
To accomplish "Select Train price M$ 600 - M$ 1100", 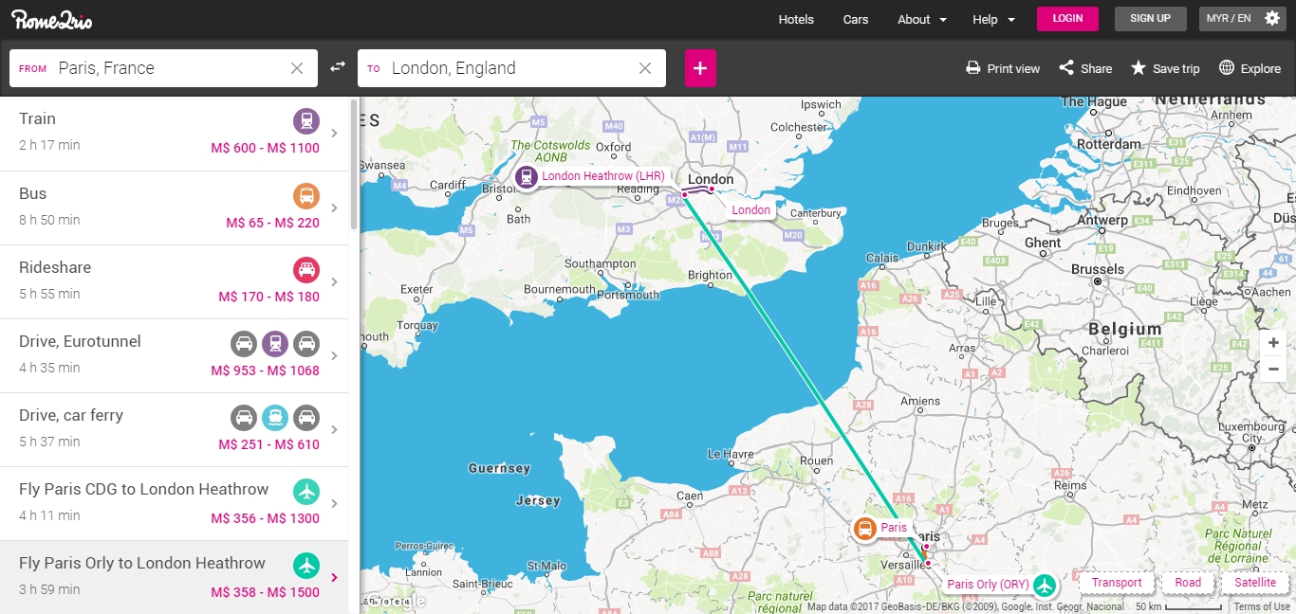I will pyautogui.click(x=265, y=149).
